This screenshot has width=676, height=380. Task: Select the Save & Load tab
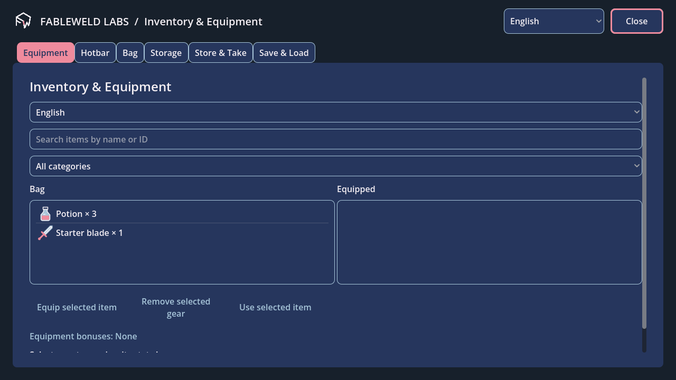coord(284,53)
